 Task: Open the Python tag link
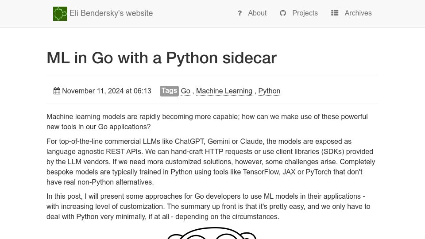tap(269, 91)
